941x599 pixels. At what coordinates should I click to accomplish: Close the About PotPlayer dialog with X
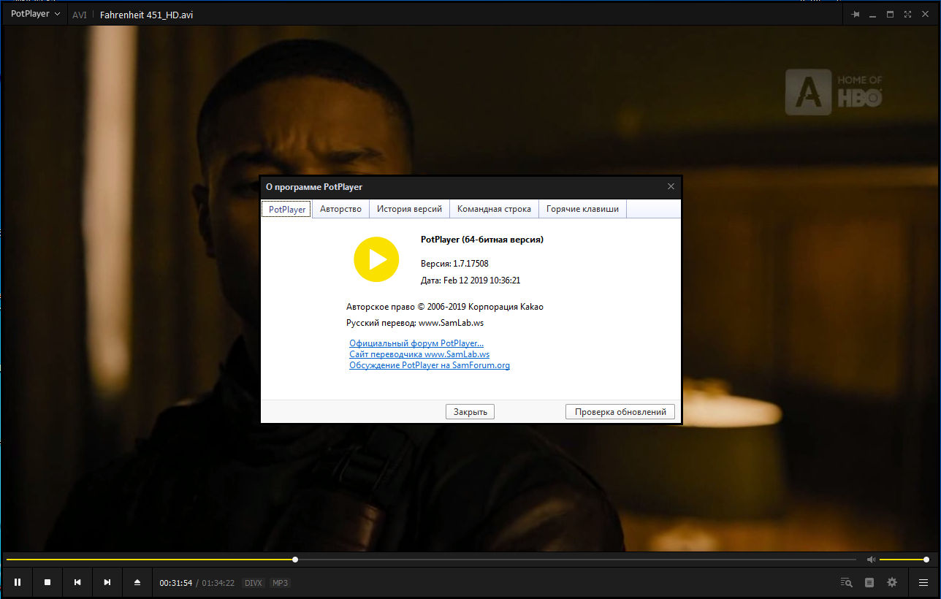[671, 186]
